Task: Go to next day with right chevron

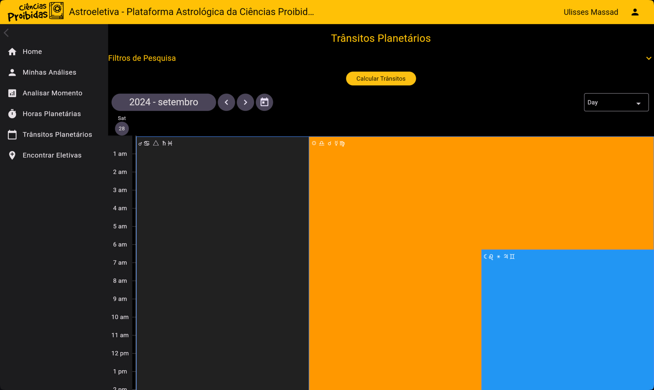Action: click(x=245, y=102)
